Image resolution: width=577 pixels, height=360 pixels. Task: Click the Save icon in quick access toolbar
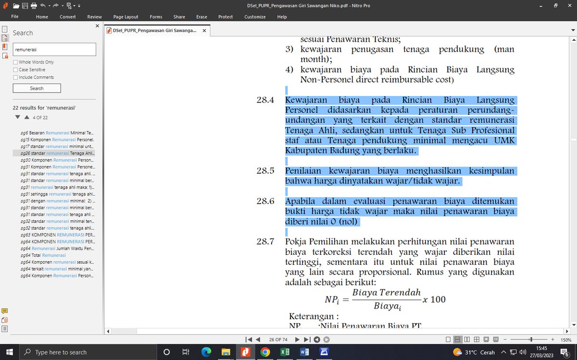click(x=25, y=6)
